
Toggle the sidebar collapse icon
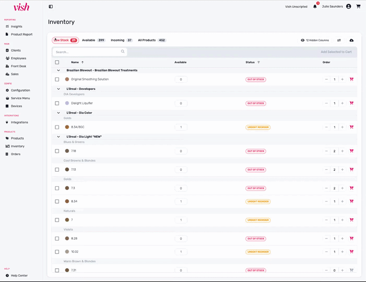coord(51,6)
